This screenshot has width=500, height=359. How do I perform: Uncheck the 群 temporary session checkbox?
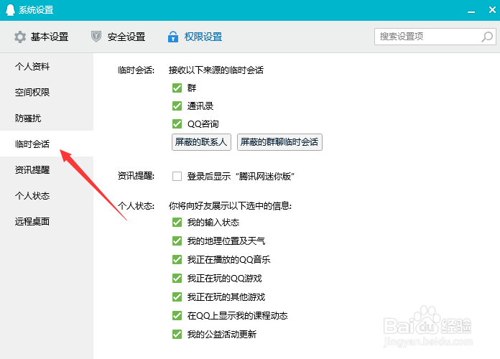click(177, 88)
